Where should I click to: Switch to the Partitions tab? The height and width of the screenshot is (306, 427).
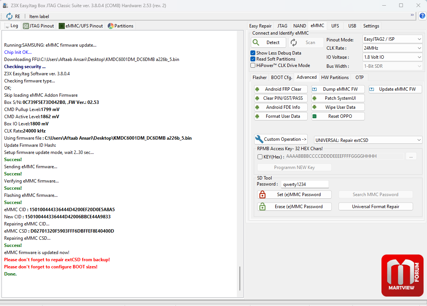[x=120, y=26]
